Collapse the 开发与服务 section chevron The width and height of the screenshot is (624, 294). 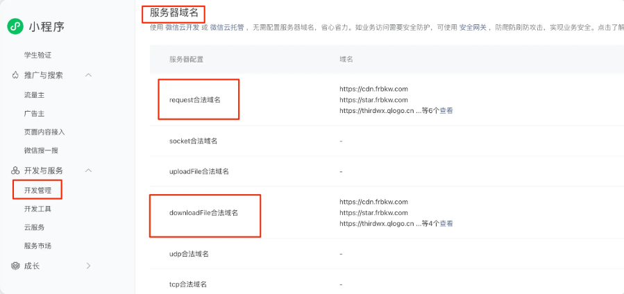pyautogui.click(x=89, y=171)
